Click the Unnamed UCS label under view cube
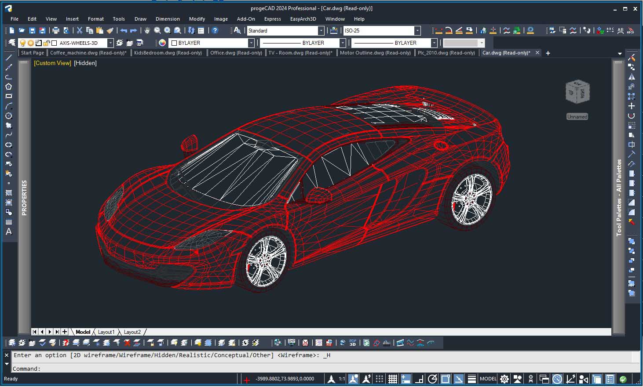This screenshot has width=643, height=387. [x=577, y=116]
